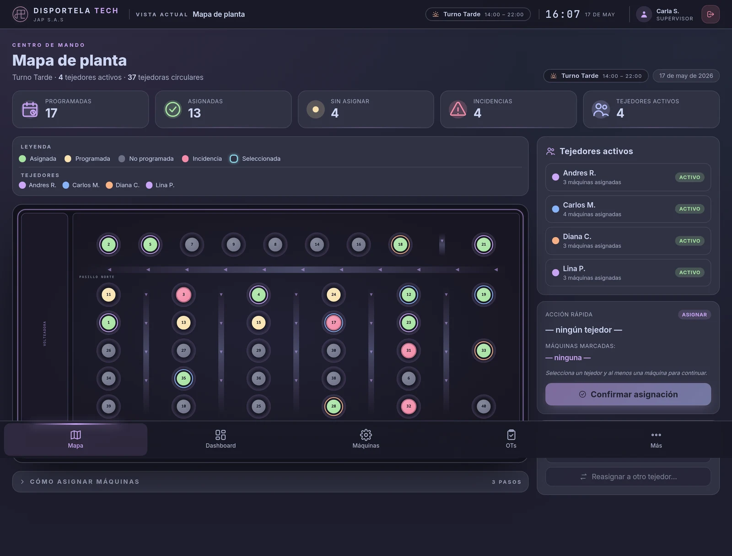
Task: Open the Más three-dots menu
Action: 656,435
